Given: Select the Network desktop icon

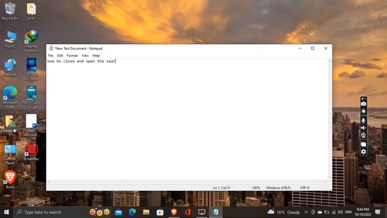Looking at the screenshot, I should click(10, 67).
